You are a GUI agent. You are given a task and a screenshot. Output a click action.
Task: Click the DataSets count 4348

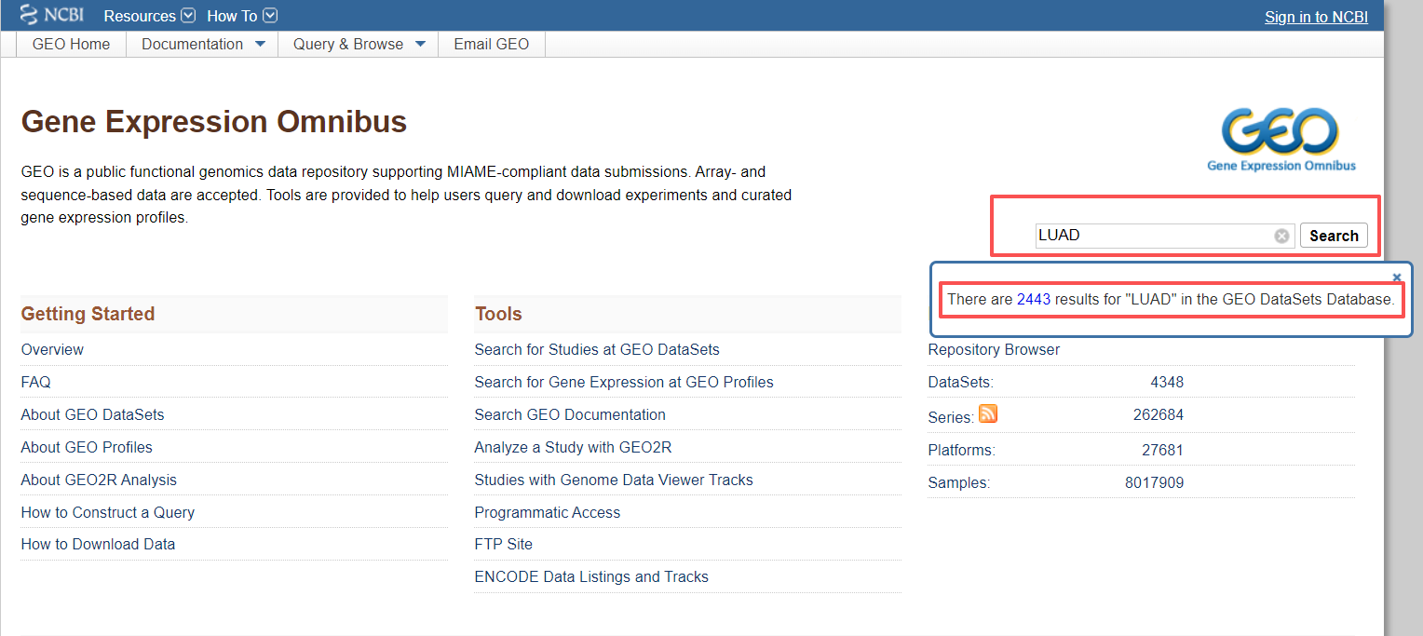click(1167, 382)
